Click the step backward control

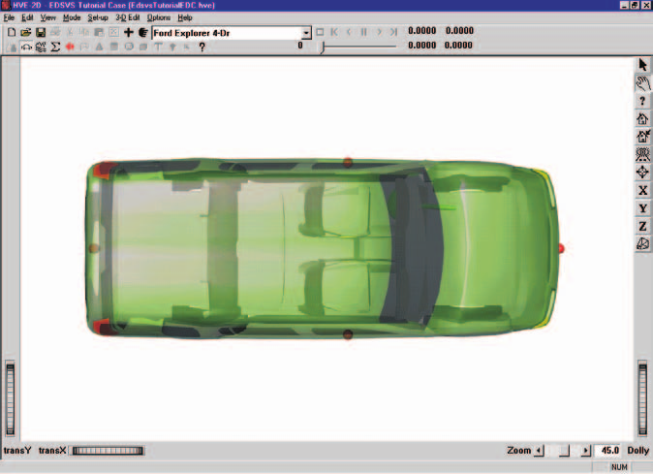[349, 32]
